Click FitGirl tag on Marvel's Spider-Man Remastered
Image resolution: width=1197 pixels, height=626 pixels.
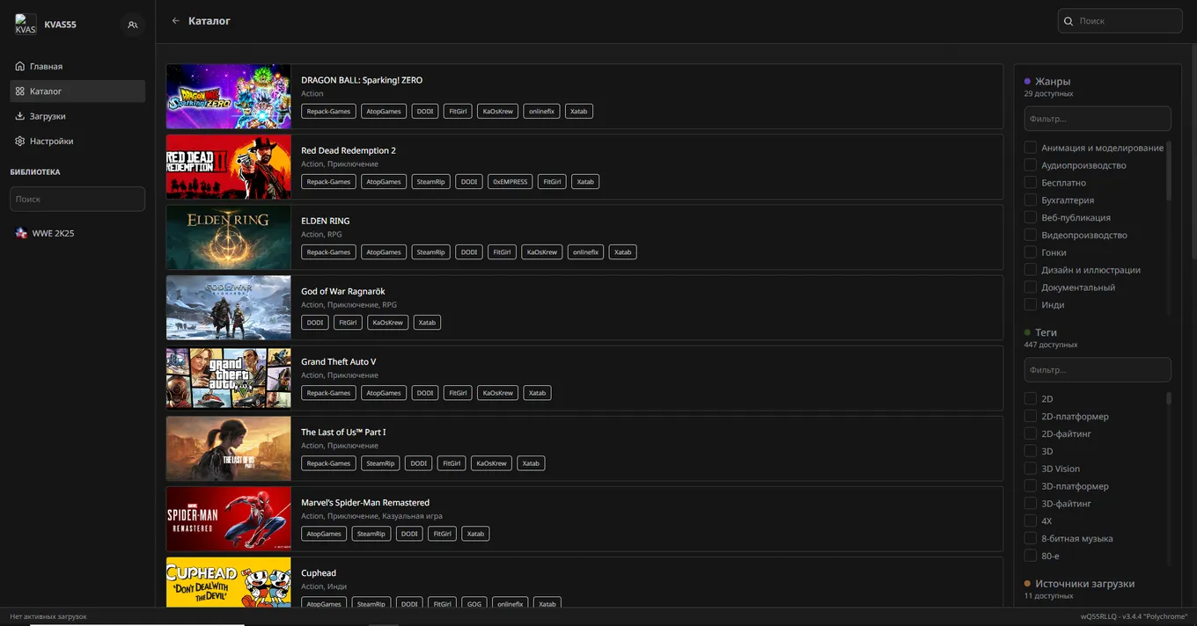tap(442, 534)
